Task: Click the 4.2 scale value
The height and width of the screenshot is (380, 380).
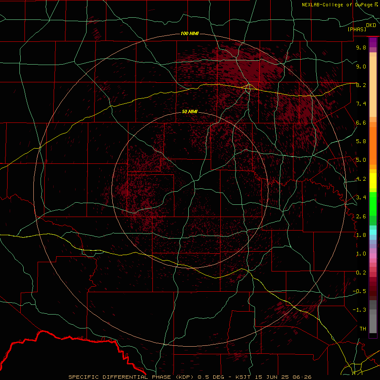Action: tap(361, 179)
